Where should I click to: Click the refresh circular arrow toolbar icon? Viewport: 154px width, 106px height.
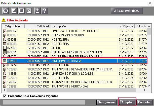click(6, 11)
